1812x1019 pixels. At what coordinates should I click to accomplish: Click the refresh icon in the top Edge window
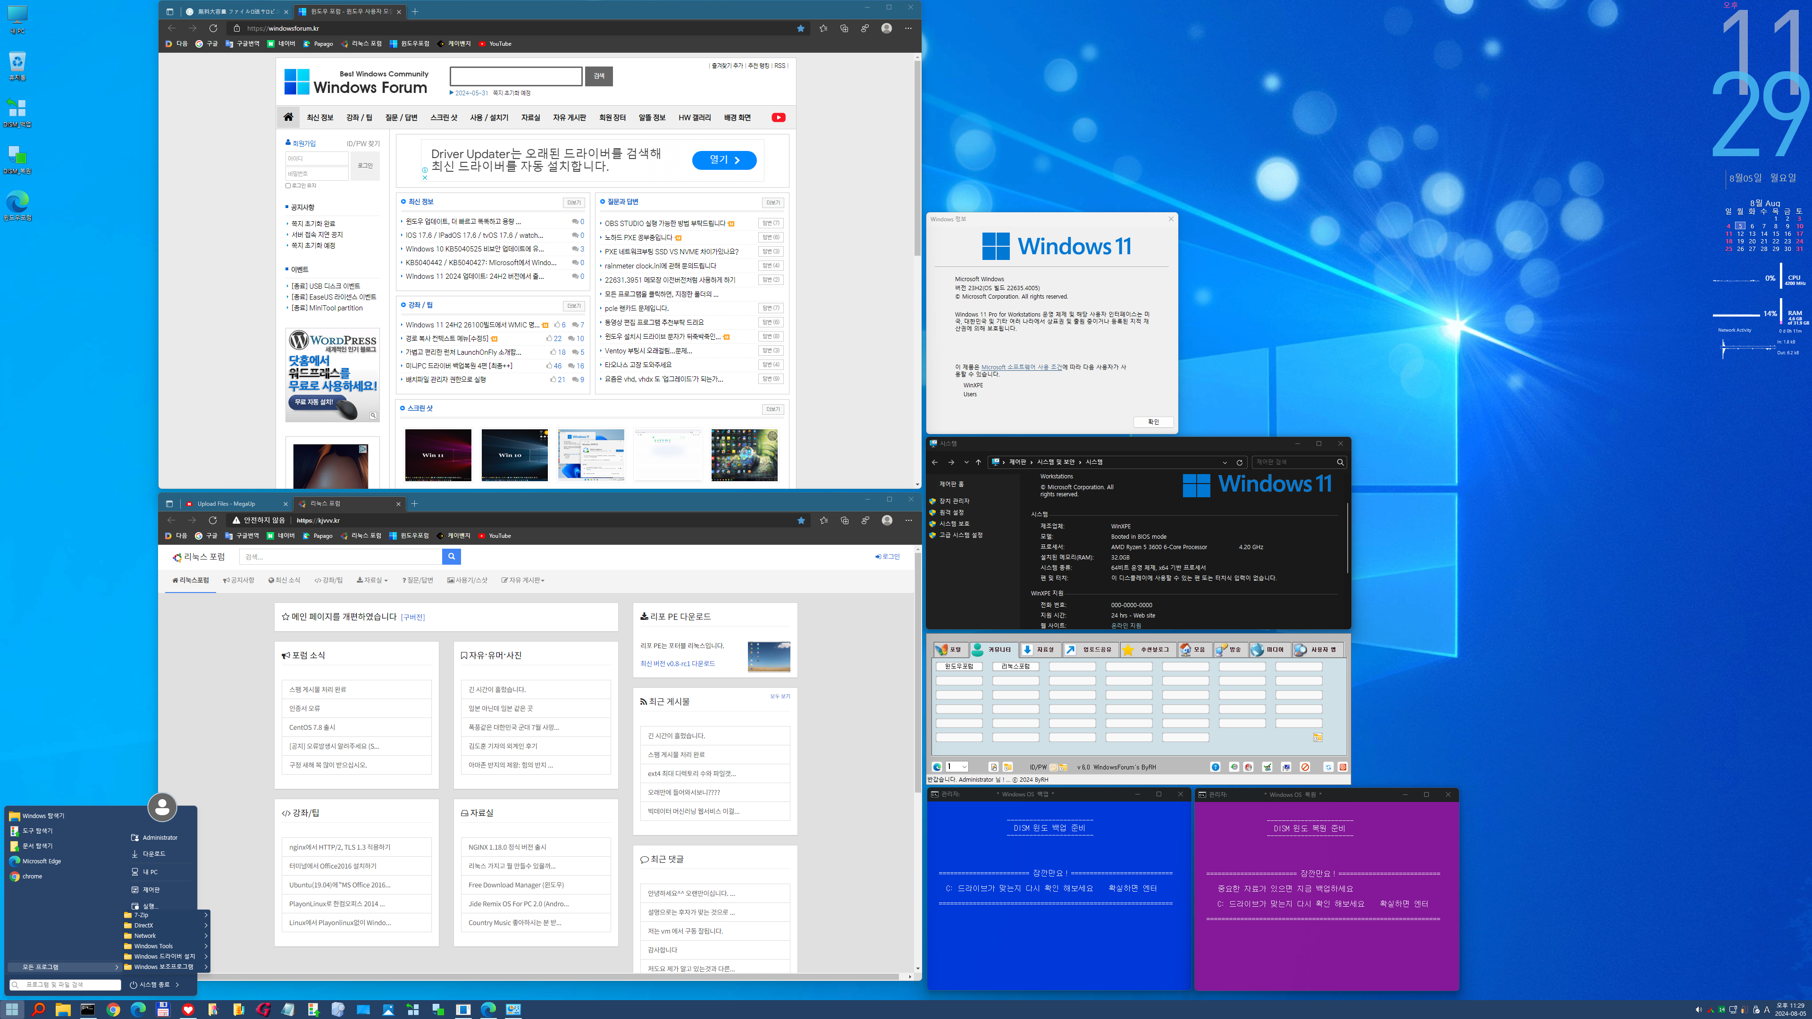[213, 28]
